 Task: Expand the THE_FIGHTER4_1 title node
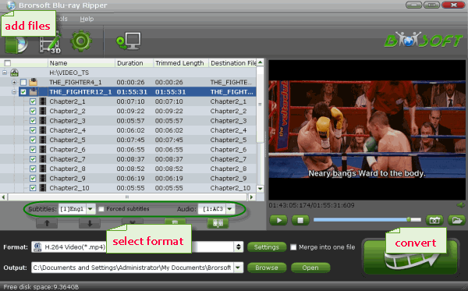pyautogui.click(x=14, y=82)
